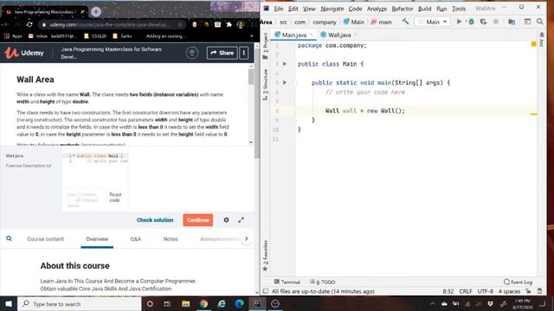Screen dimensions: 554x311
Task: Click the yellow inspection warning indicator
Action: click(533, 44)
